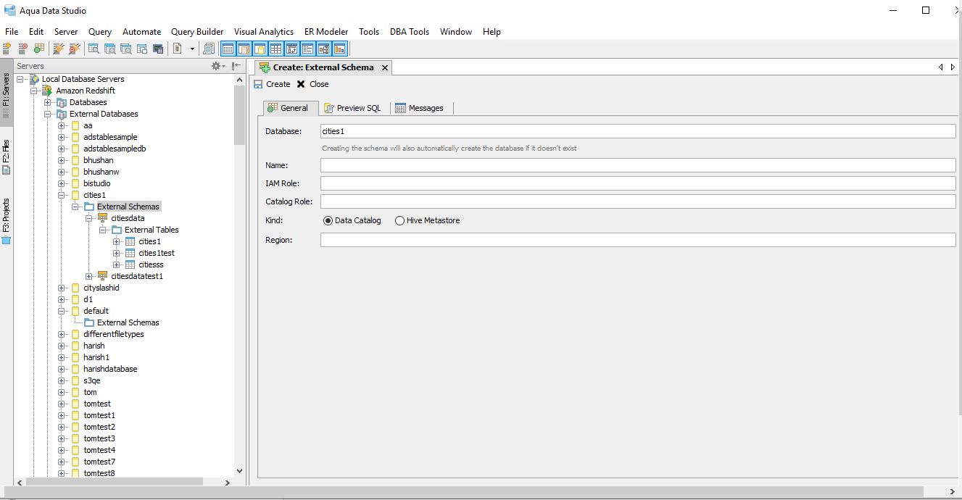Click the dark monitor toolbar icon
The height and width of the screenshot is (500, 962).
(x=158, y=49)
